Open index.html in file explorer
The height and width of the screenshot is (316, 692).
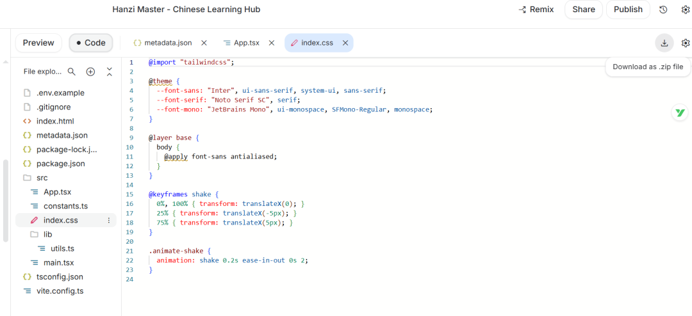point(55,121)
